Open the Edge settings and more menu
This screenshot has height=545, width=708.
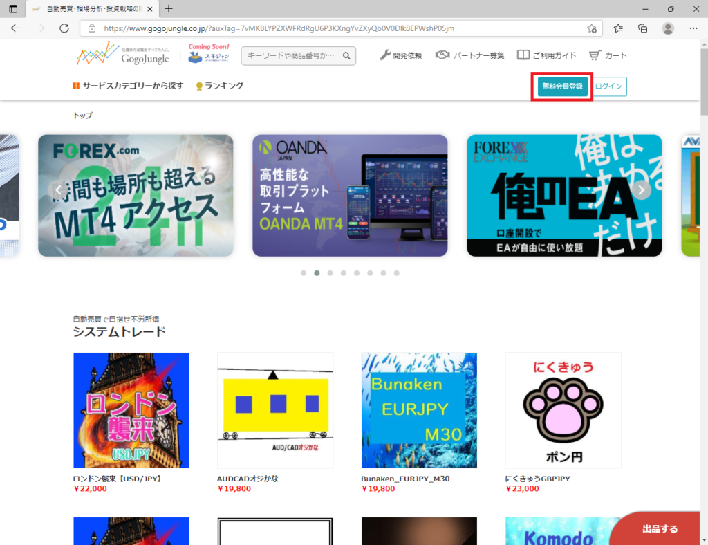(x=693, y=28)
